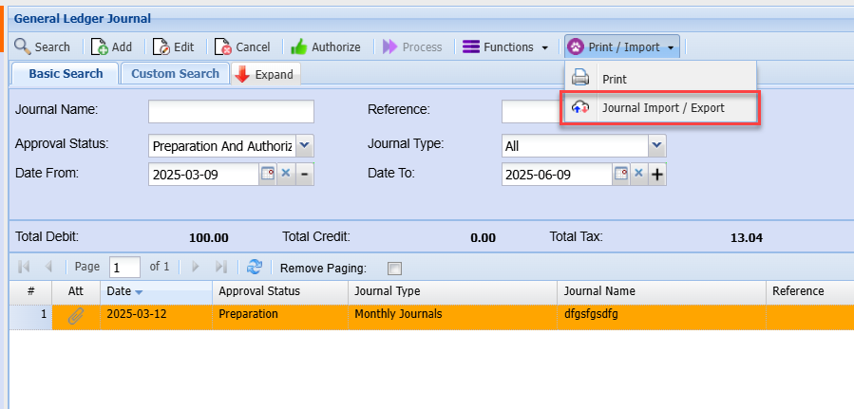Sort by the Date column header
Screen dimensions: 854x409
coord(157,291)
